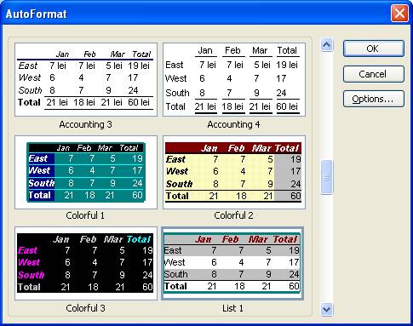
Task: Click the OK button
Action: click(374, 49)
